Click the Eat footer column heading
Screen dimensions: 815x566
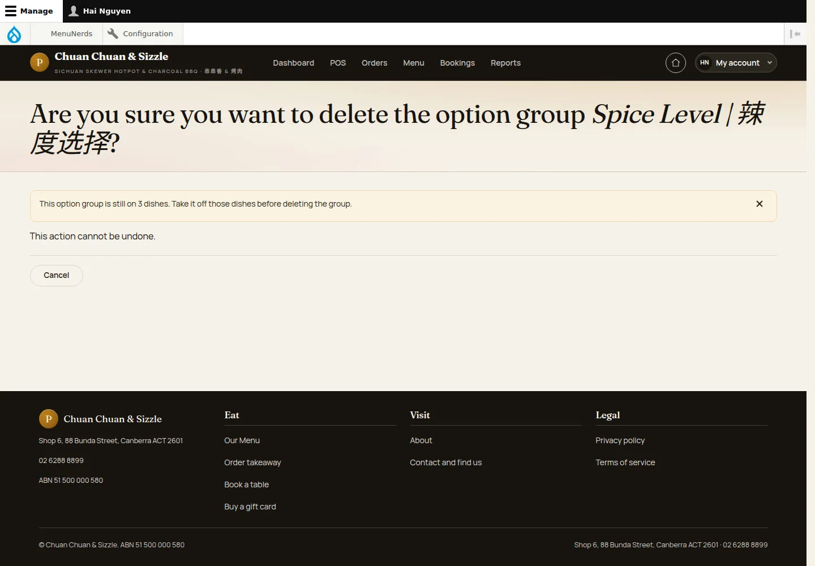(x=231, y=415)
